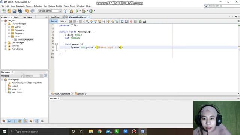
Task: Select WarungKopi.java in the Projects tree
Action: click(25, 40)
